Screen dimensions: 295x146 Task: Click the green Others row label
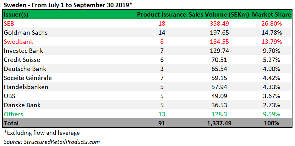(14, 114)
